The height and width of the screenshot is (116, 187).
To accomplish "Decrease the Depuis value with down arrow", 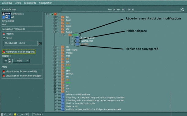I will 10,62.
